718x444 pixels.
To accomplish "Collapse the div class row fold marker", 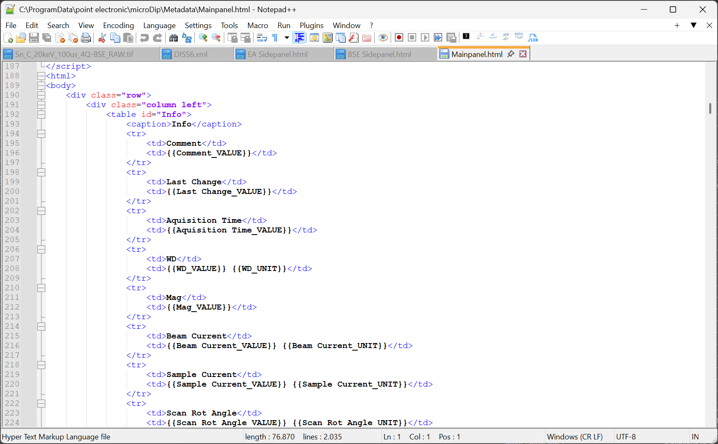I will click(x=41, y=95).
